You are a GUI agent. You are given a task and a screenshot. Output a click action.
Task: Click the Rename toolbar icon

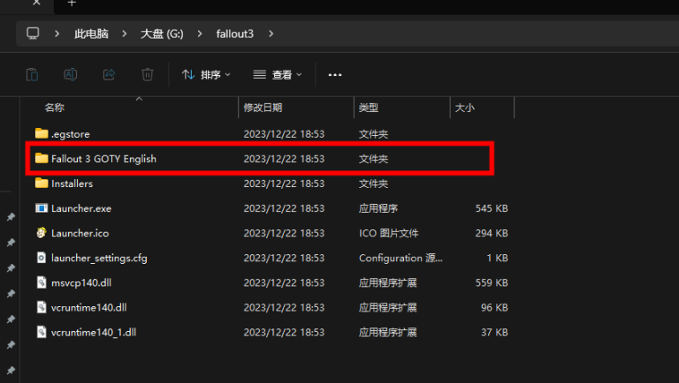70,75
